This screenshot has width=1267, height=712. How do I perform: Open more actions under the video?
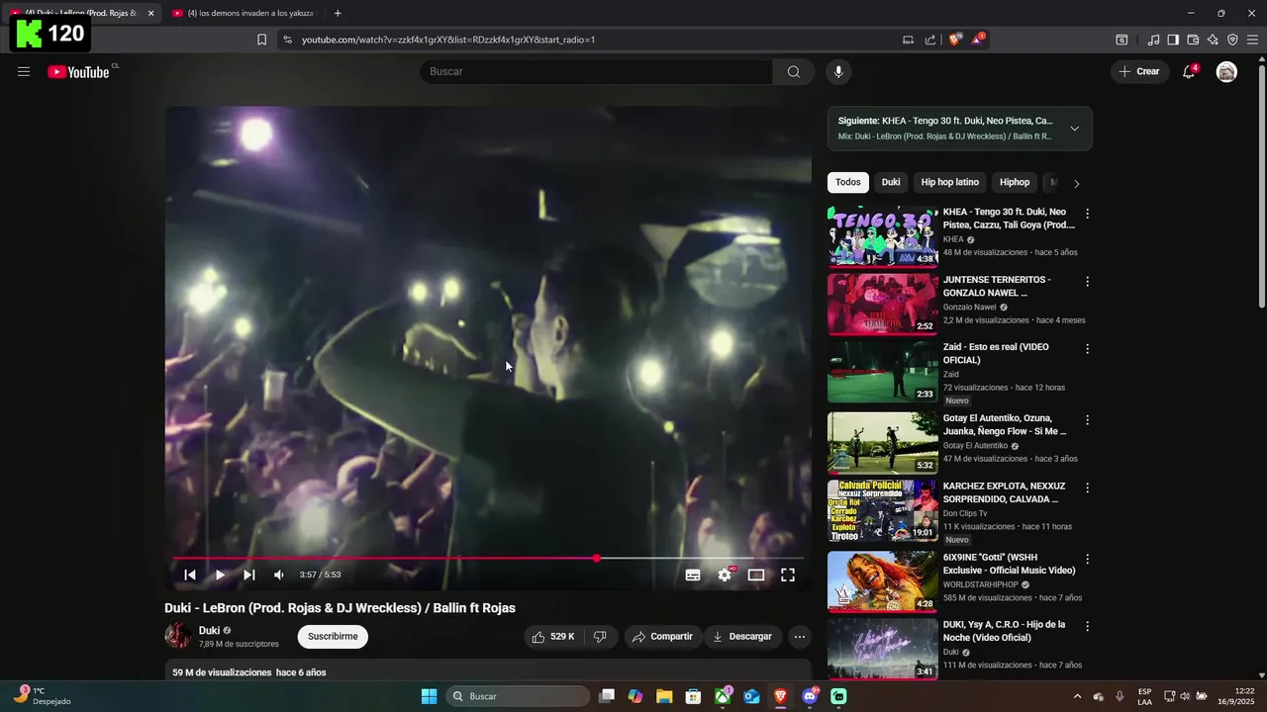[800, 637]
